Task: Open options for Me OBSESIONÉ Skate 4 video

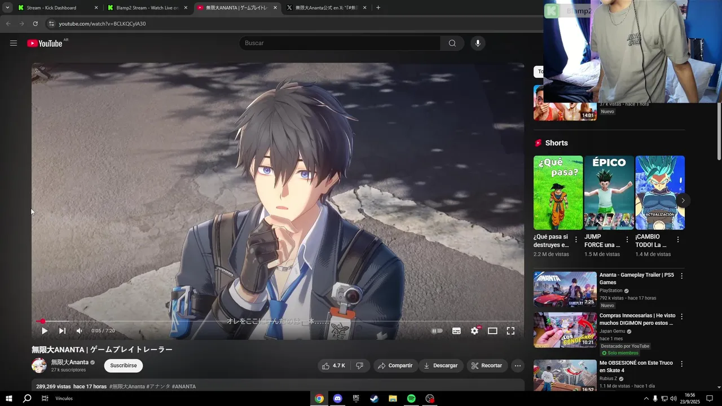Action: [x=681, y=364]
